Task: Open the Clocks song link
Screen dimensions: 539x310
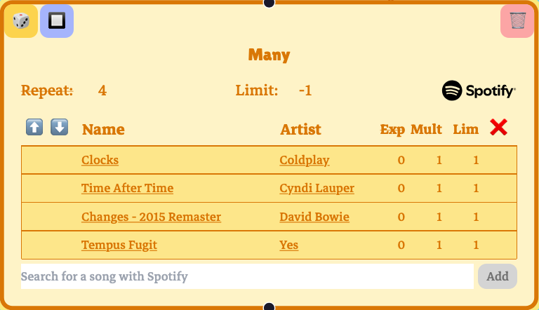Action: tap(100, 160)
